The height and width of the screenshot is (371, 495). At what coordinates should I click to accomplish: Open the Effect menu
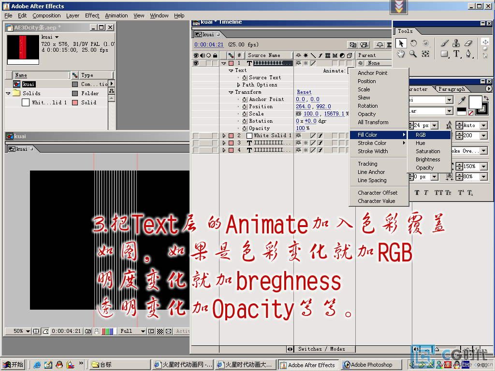coord(92,15)
